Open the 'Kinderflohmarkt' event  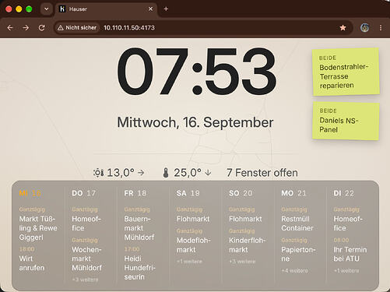coord(247,241)
